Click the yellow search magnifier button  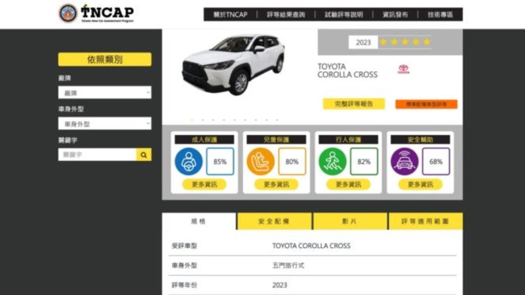click(144, 155)
